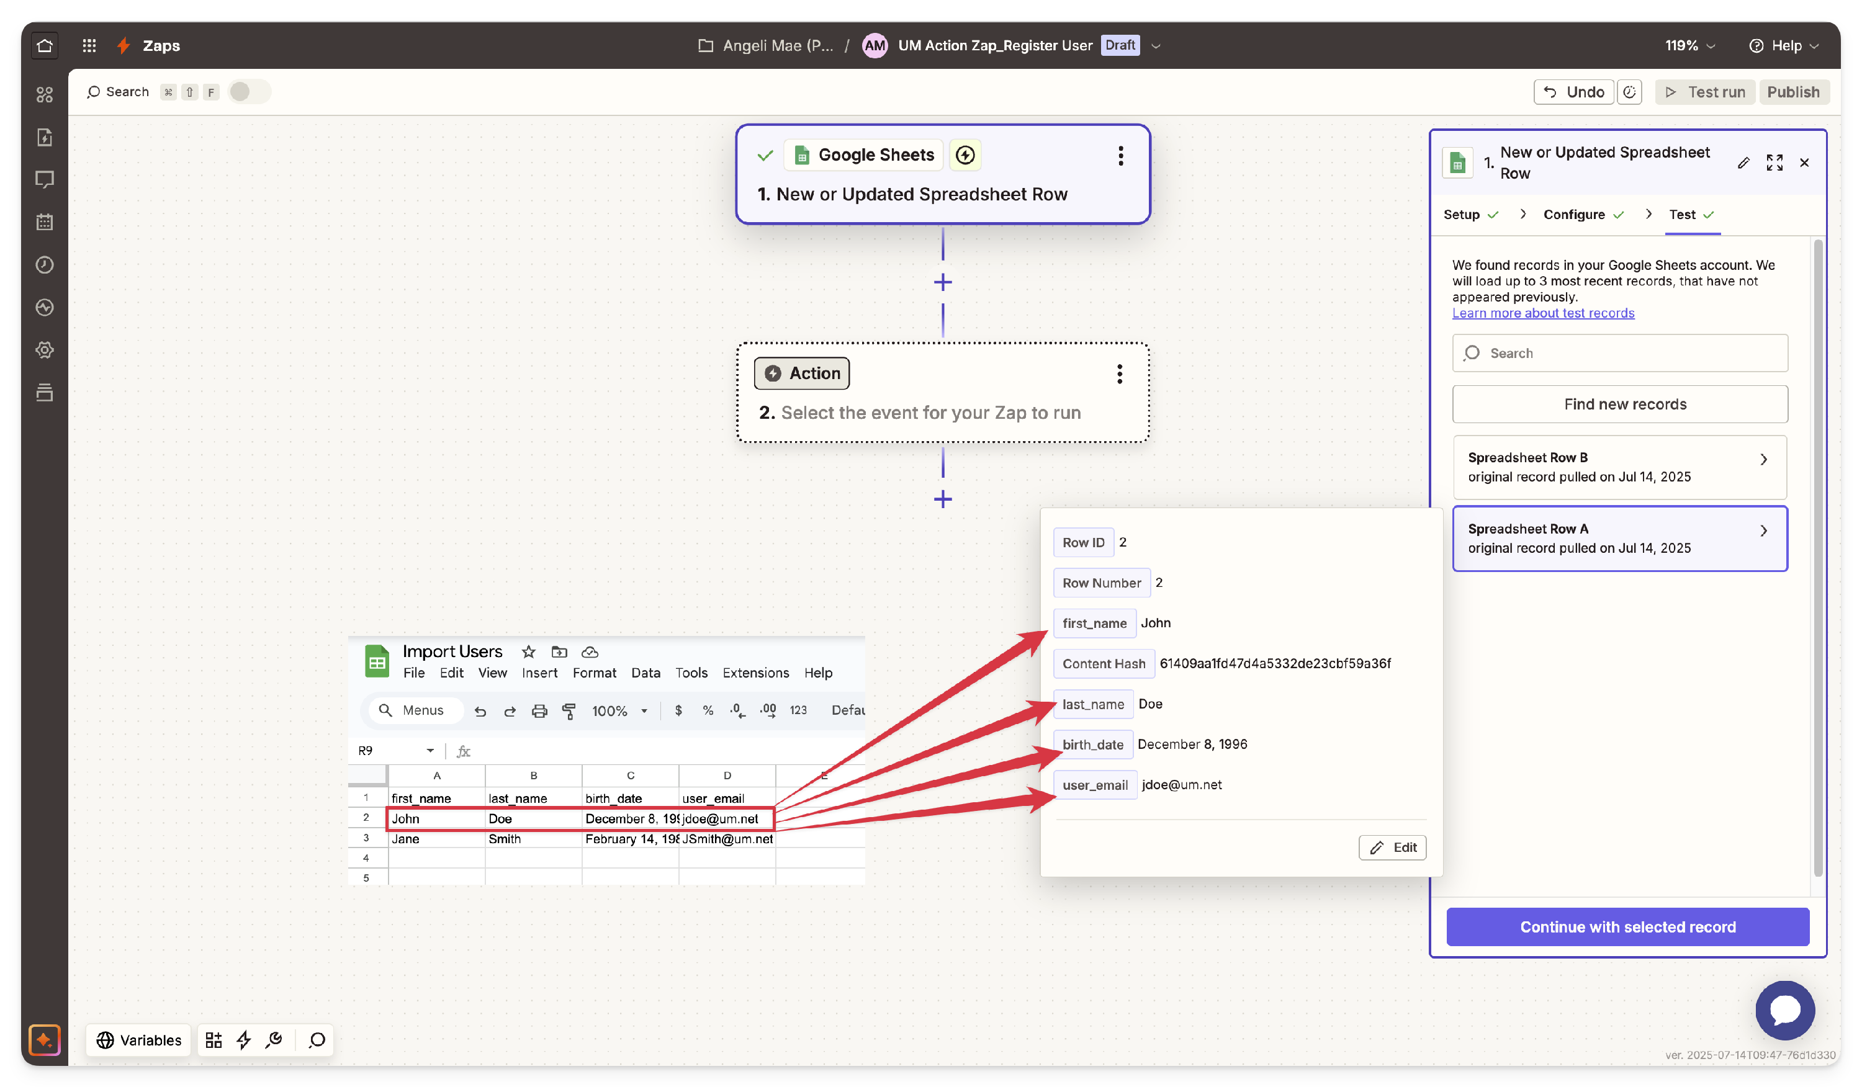Click the Edit button on record details

pos(1392,847)
